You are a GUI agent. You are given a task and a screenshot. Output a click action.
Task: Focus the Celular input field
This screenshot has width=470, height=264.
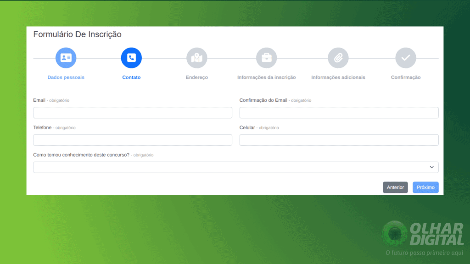point(339,140)
